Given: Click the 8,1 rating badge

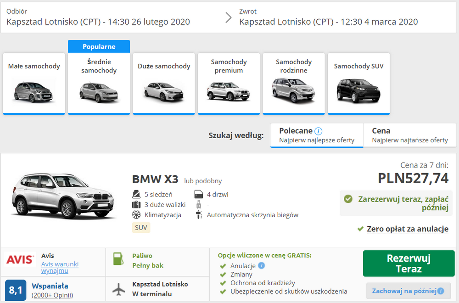Looking at the screenshot, I should point(16,290).
